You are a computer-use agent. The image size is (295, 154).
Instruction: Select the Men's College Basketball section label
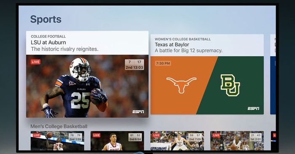tap(59, 126)
